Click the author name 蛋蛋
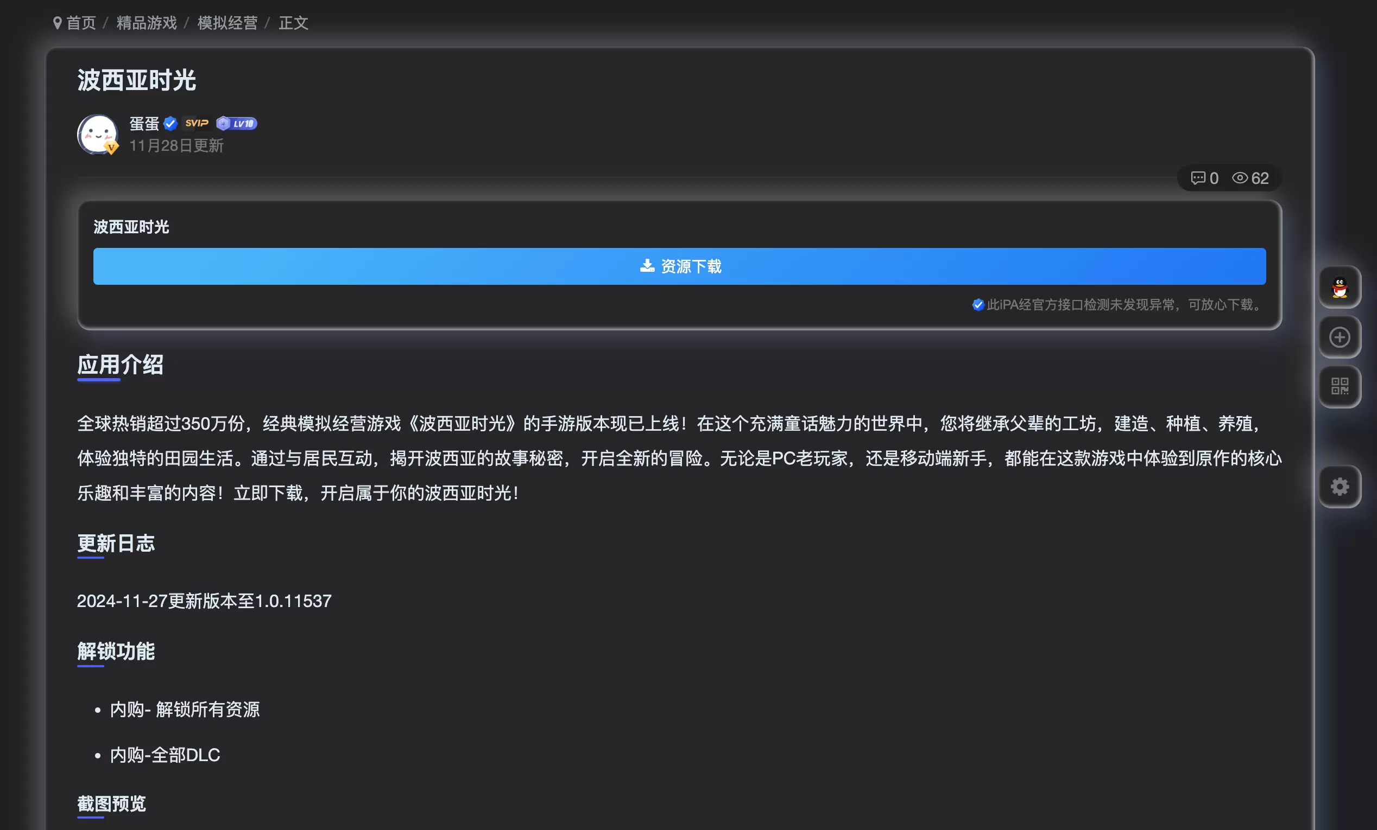The height and width of the screenshot is (830, 1377). click(x=144, y=123)
